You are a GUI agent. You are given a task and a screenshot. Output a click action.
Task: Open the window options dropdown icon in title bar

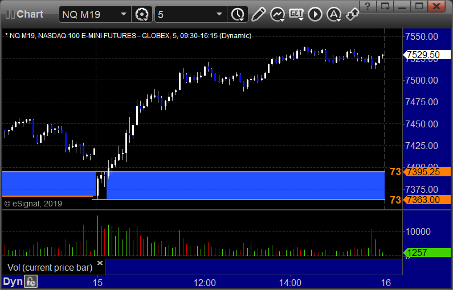click(385, 6)
